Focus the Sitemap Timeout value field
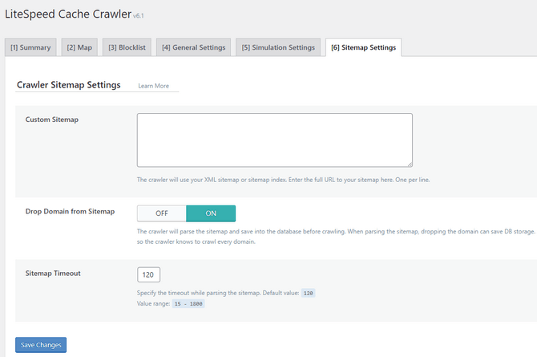This screenshot has width=537, height=357. point(149,274)
